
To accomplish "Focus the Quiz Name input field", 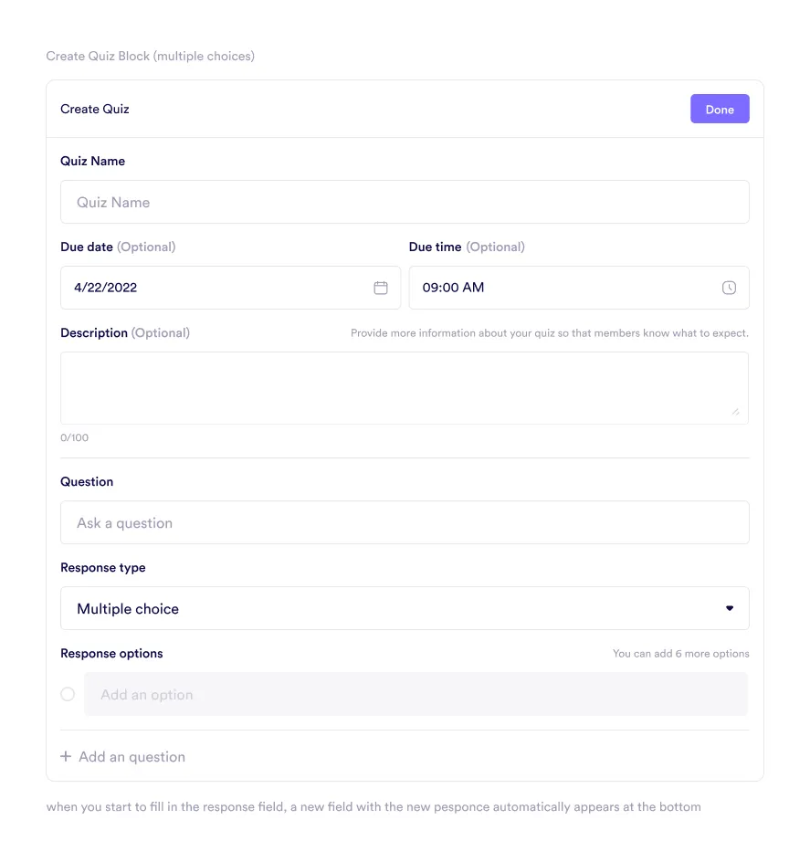I will (405, 202).
